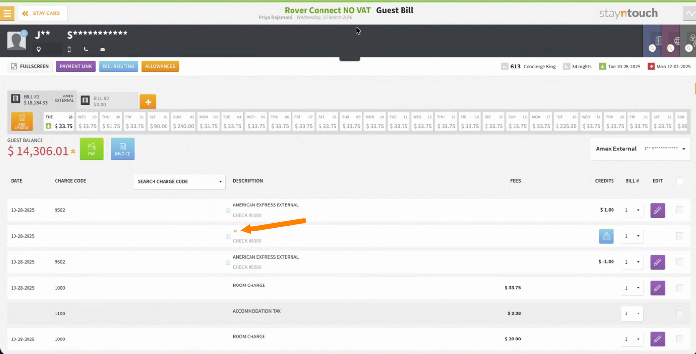Screen dimensions: 696x354
Task: Check the box for $-1.00 American Express row
Action: pos(680,262)
